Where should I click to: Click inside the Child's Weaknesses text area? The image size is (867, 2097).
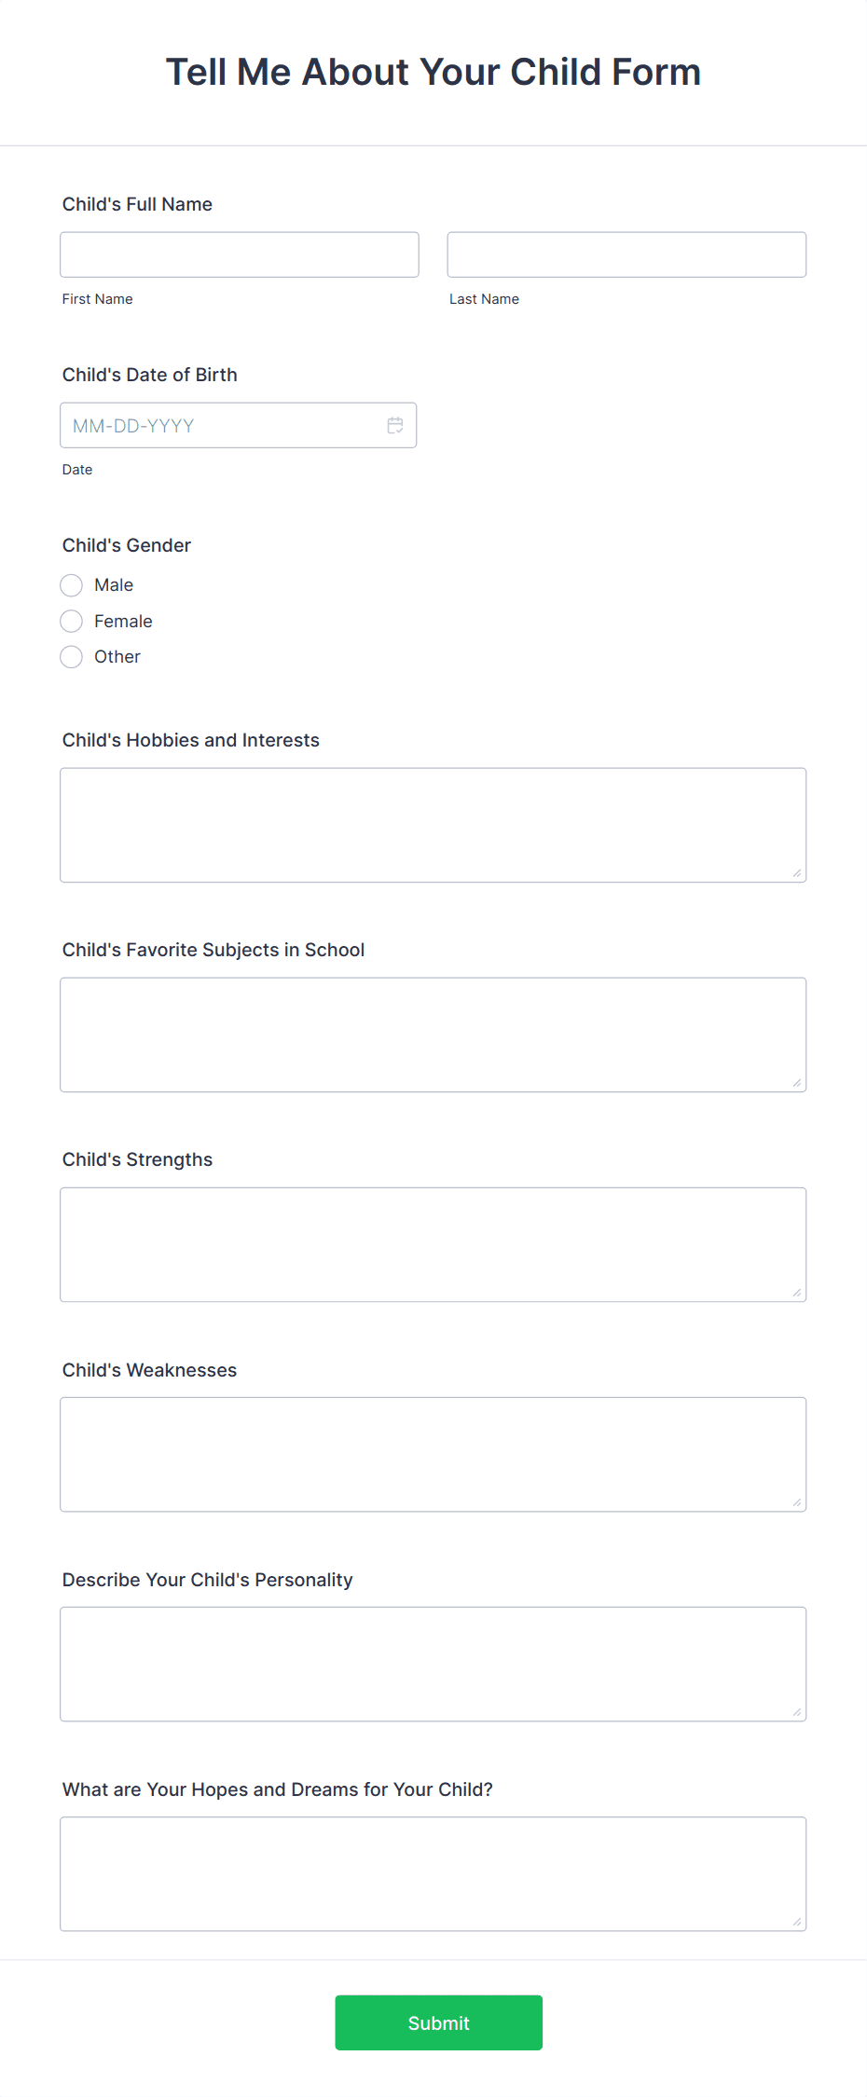click(433, 1454)
